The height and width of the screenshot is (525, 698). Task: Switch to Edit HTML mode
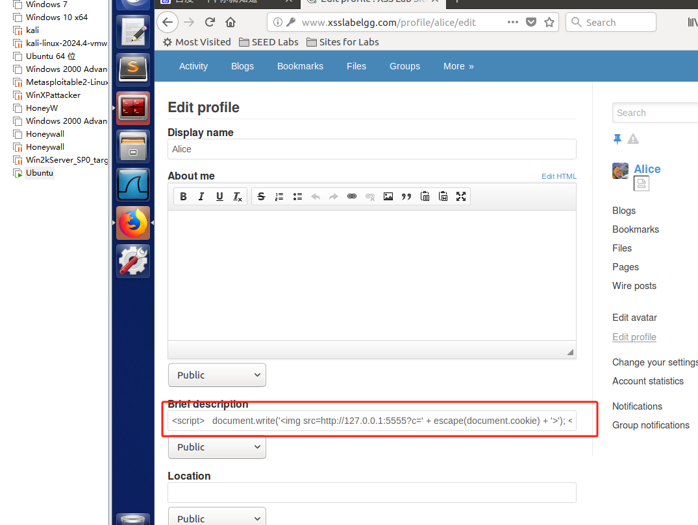tap(558, 176)
